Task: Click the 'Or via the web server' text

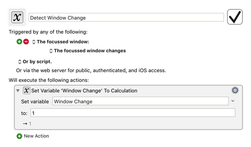Action: pos(91,71)
